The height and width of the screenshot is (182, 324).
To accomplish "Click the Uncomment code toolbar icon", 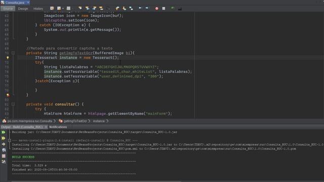I will [x=180, y=9].
